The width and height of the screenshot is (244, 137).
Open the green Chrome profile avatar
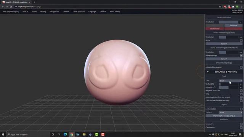click(237, 7)
